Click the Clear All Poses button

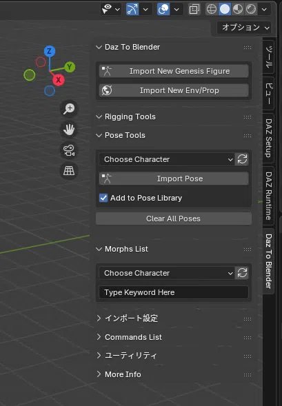pyautogui.click(x=174, y=219)
